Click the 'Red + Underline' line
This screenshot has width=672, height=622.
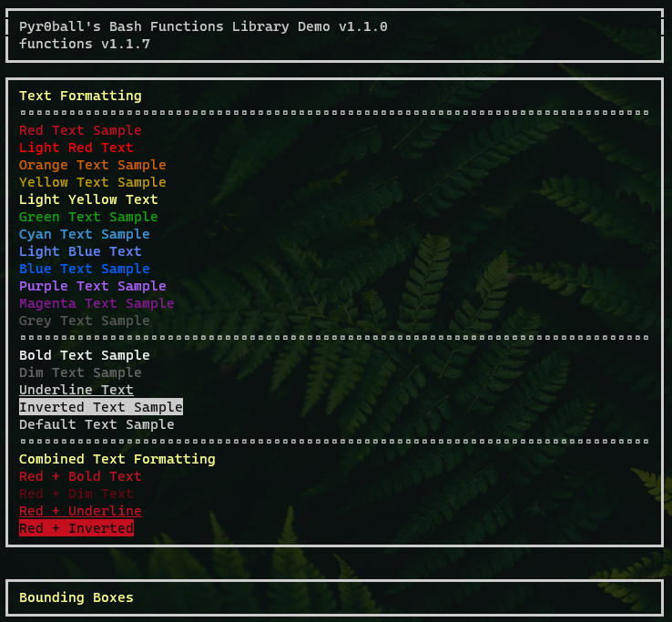(80, 511)
